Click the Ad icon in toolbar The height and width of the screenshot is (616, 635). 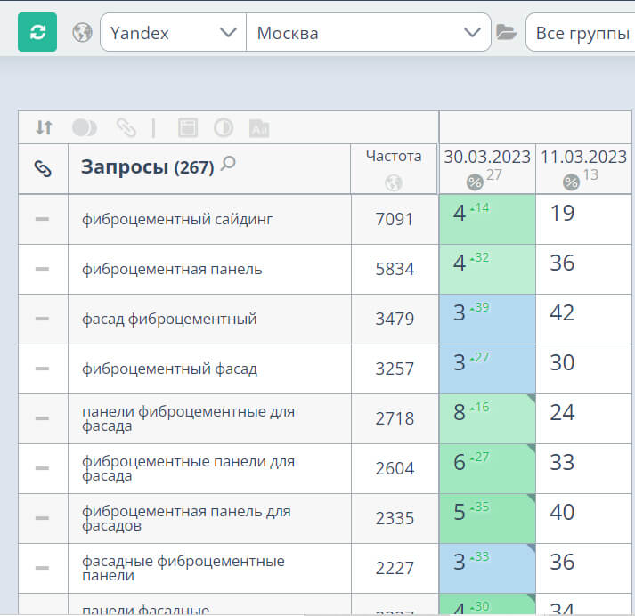(258, 127)
